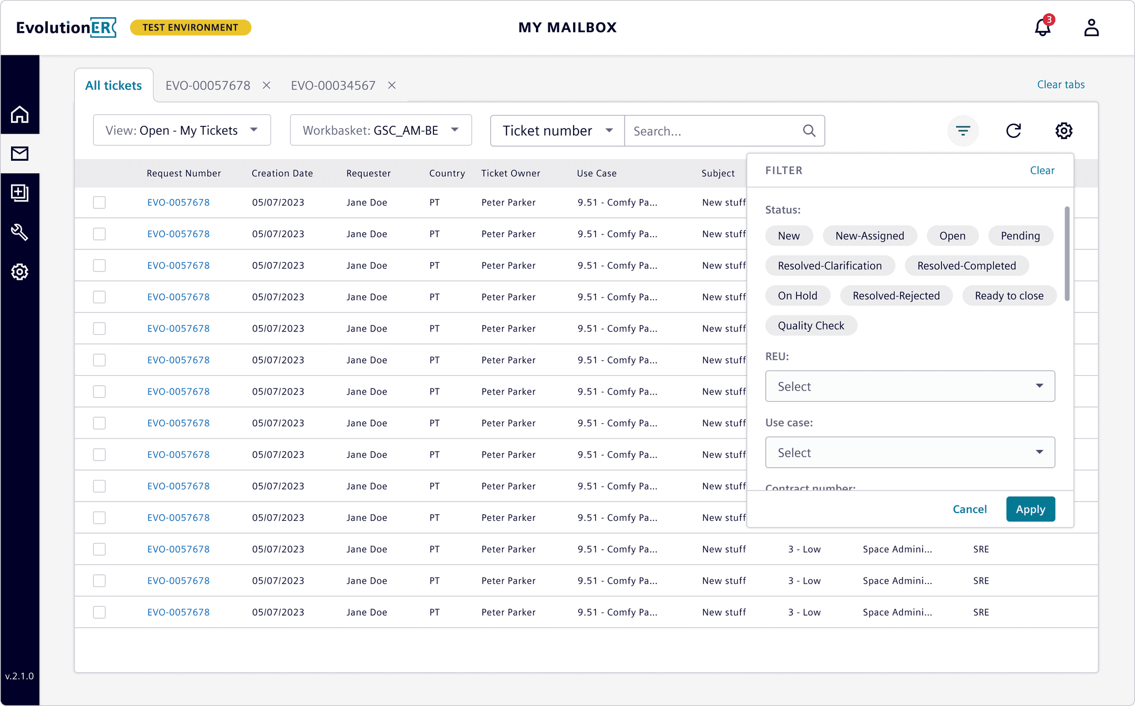Screen dimensions: 1135x706
Task: Open the notifications bell
Action: 1042,27
